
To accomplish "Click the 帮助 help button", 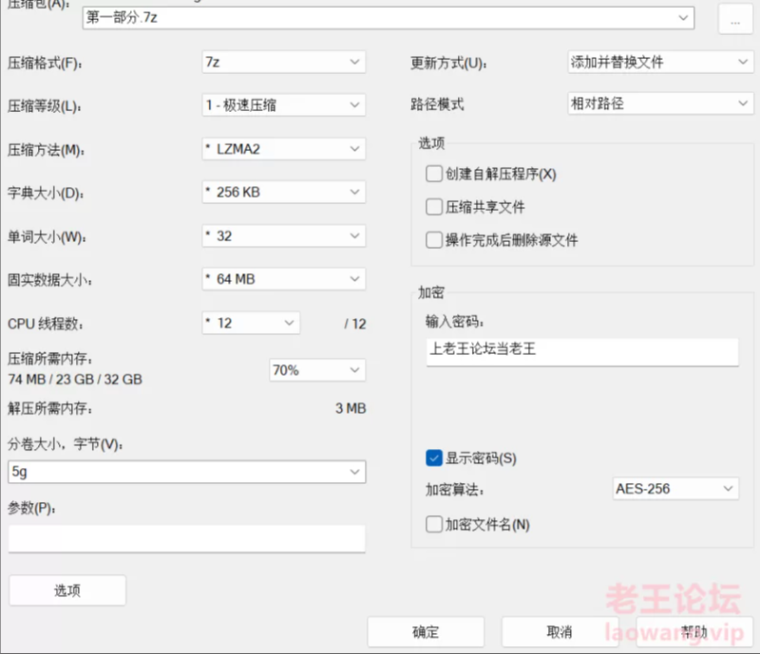I will coord(694,632).
